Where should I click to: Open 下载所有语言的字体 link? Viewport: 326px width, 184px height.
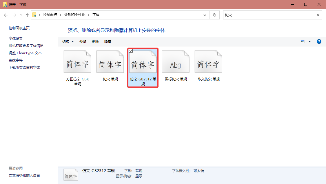pos(24,67)
